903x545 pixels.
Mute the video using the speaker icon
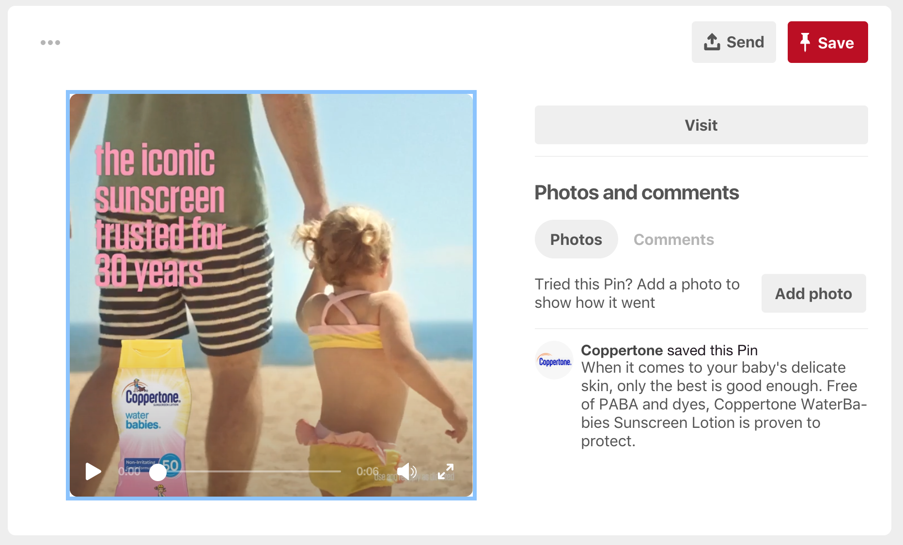point(406,471)
